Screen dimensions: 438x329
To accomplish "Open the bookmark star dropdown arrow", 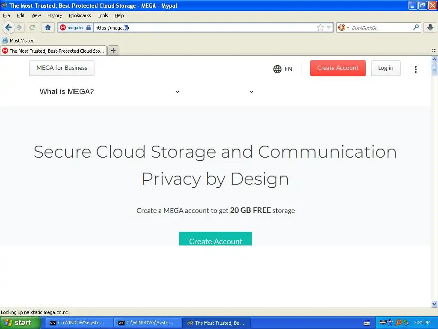I will click(329, 27).
